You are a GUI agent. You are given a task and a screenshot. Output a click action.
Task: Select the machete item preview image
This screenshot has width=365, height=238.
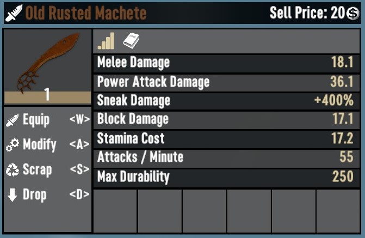(47, 60)
